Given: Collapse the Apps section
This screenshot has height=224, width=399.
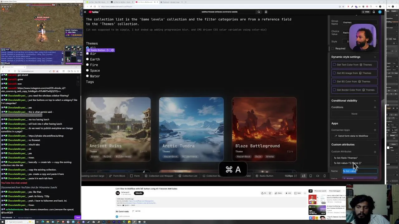Looking at the screenshot, I should pos(375,124).
